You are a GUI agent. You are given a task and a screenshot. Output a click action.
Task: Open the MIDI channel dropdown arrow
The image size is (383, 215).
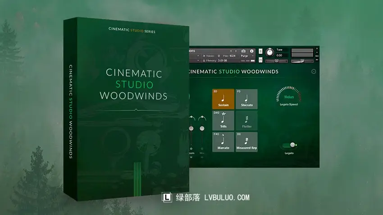[198, 60]
